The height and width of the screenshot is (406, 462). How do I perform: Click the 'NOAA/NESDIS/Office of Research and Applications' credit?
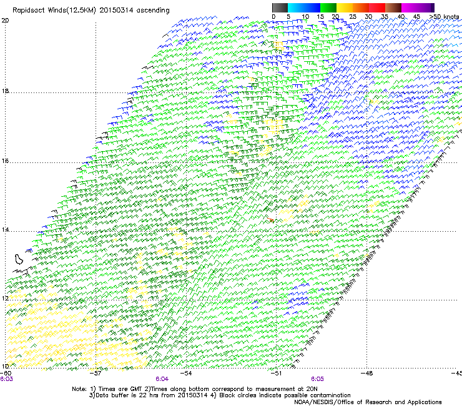[368, 402]
